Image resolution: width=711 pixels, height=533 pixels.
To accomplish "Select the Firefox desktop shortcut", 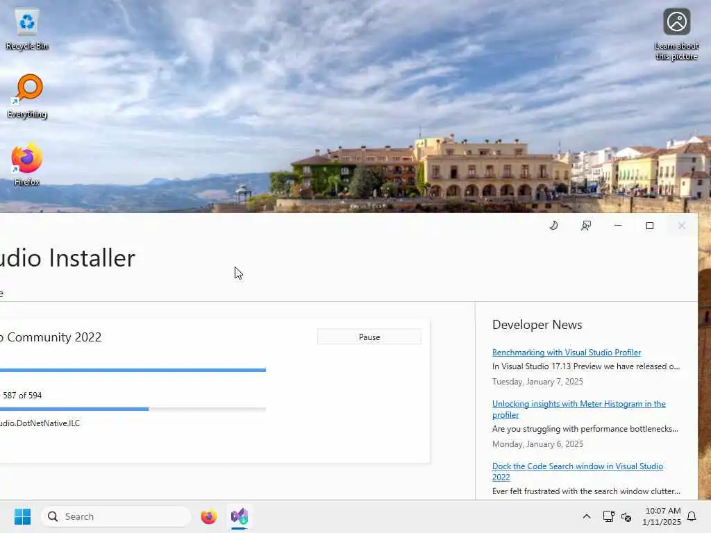I will tap(27, 164).
